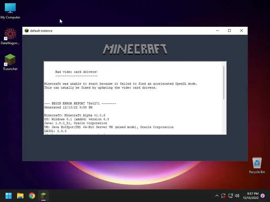Select the TLauncher desktop shortcut
270x202 pixels.
pyautogui.click(x=10, y=62)
